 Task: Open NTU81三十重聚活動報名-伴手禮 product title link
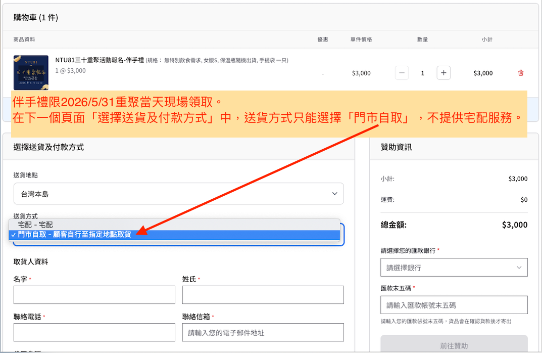(x=100, y=60)
